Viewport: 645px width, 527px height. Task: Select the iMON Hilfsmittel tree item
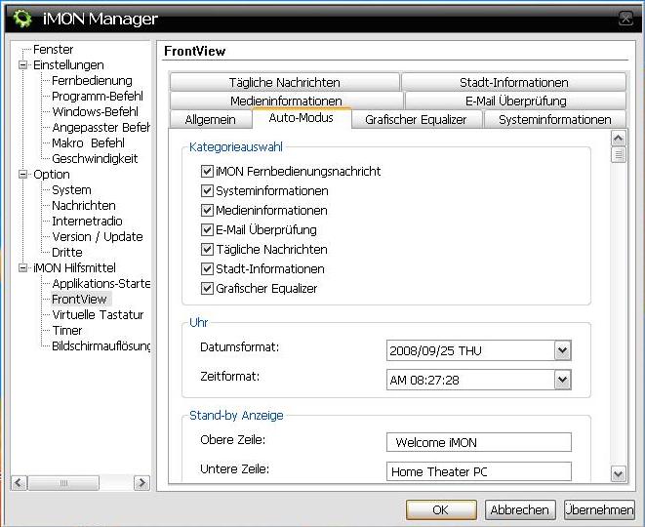coord(74,268)
